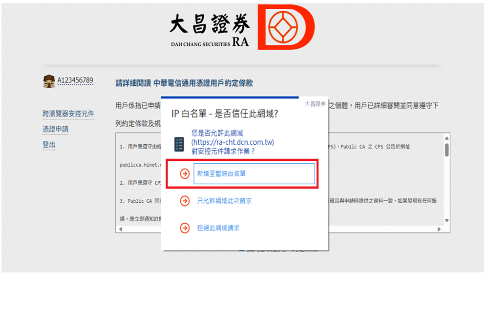Click the checklist document icon in the dialog
The height and width of the screenshot is (309, 486).
(179, 144)
